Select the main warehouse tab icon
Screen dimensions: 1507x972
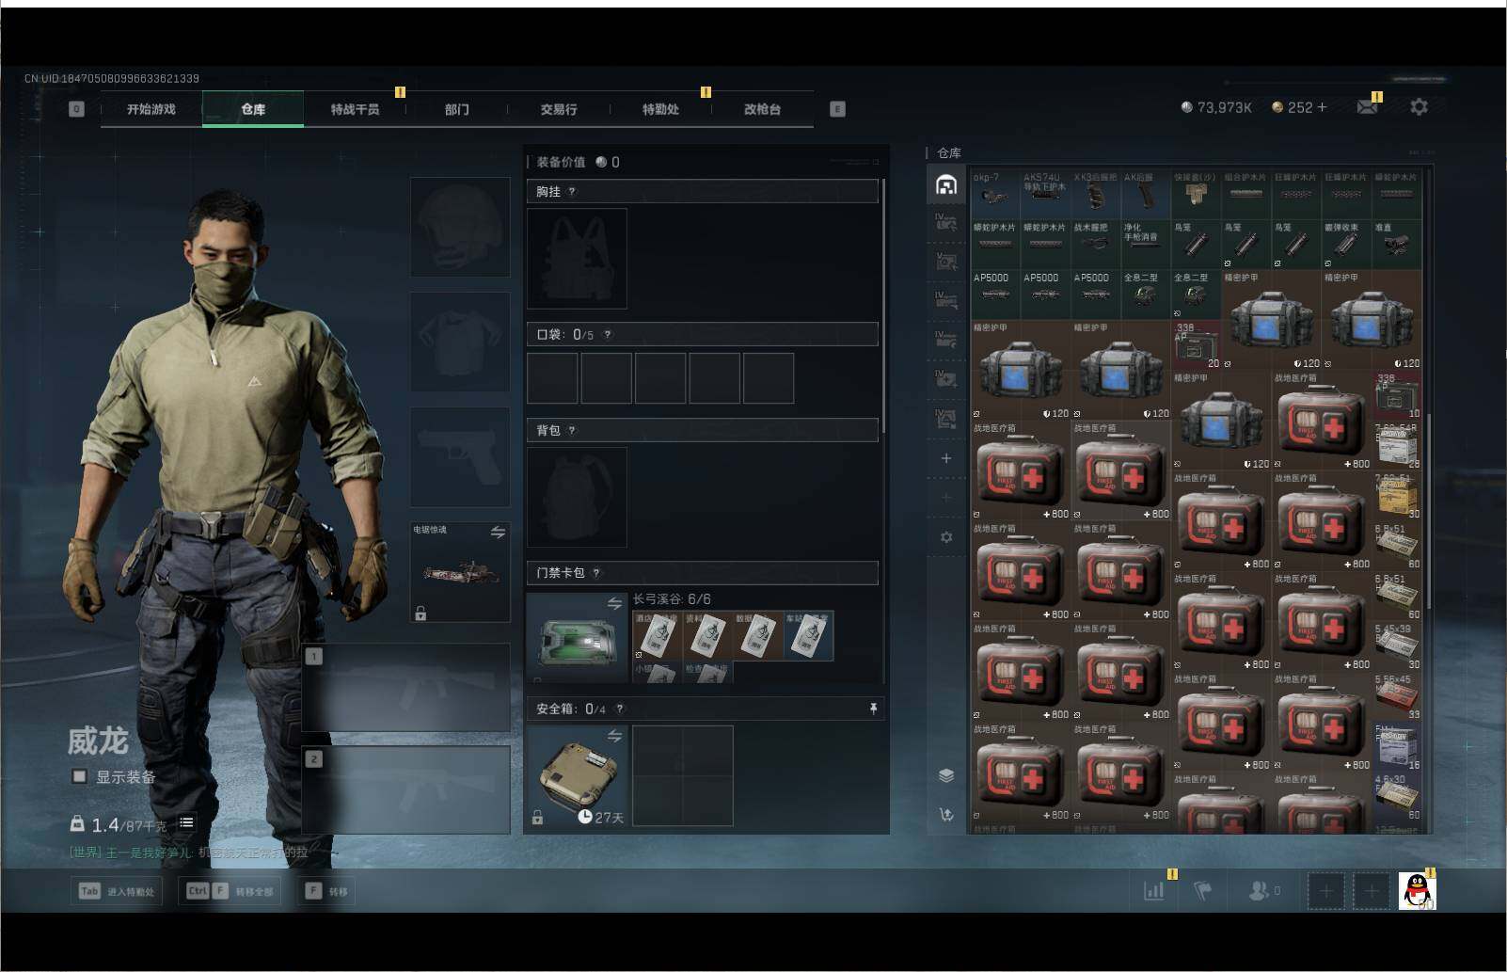pos(946,184)
